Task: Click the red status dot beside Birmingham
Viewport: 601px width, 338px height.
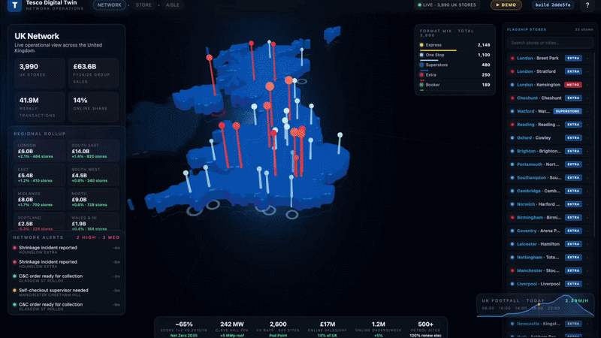Action: point(512,218)
